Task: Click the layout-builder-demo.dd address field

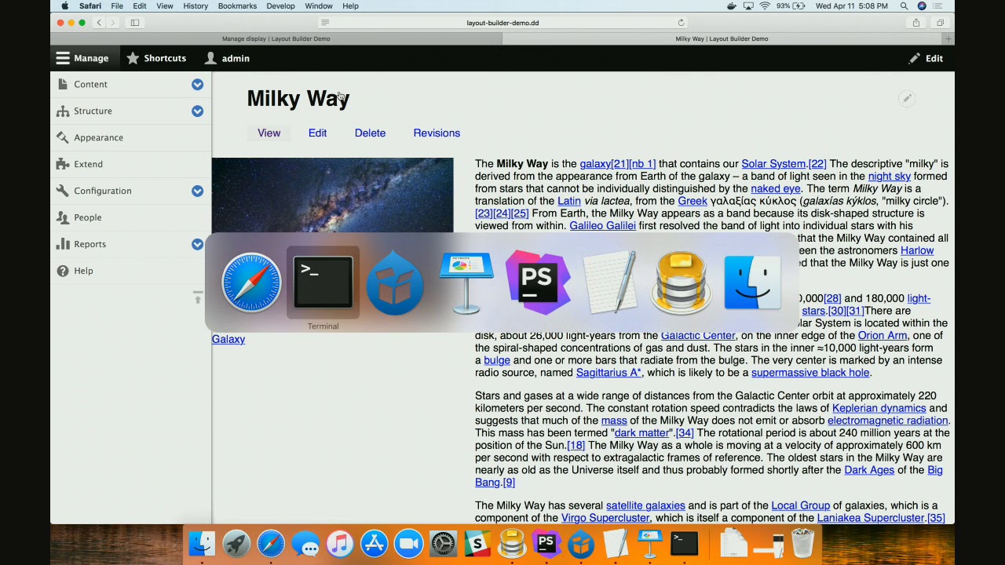Action: [502, 23]
